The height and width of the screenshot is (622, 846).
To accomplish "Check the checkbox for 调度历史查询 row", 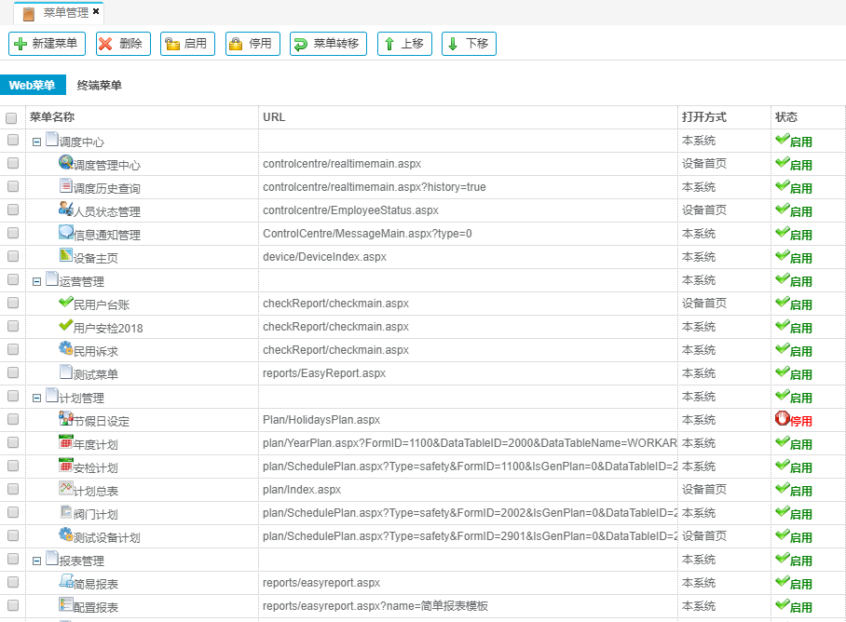I will click(12, 187).
